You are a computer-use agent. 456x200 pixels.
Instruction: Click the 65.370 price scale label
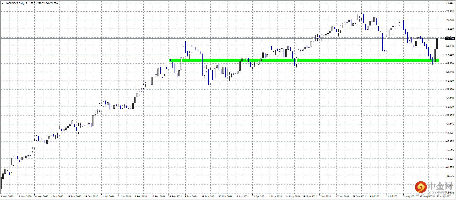[450, 64]
